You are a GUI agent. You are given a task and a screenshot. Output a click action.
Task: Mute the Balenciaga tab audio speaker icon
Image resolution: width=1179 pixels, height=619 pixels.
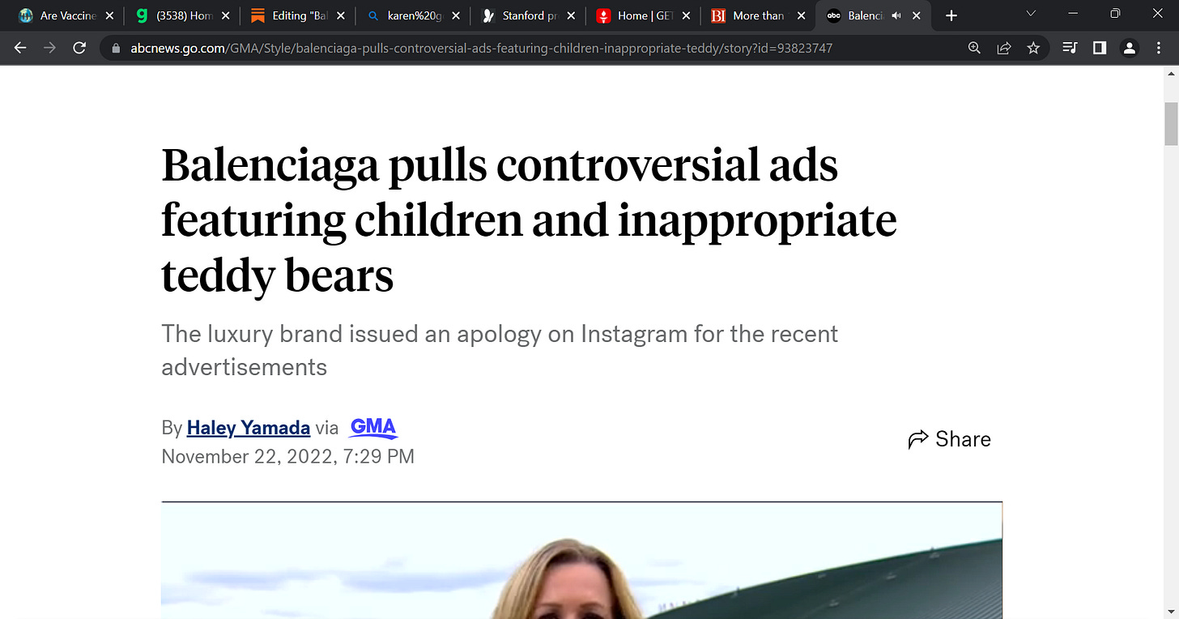click(x=896, y=15)
